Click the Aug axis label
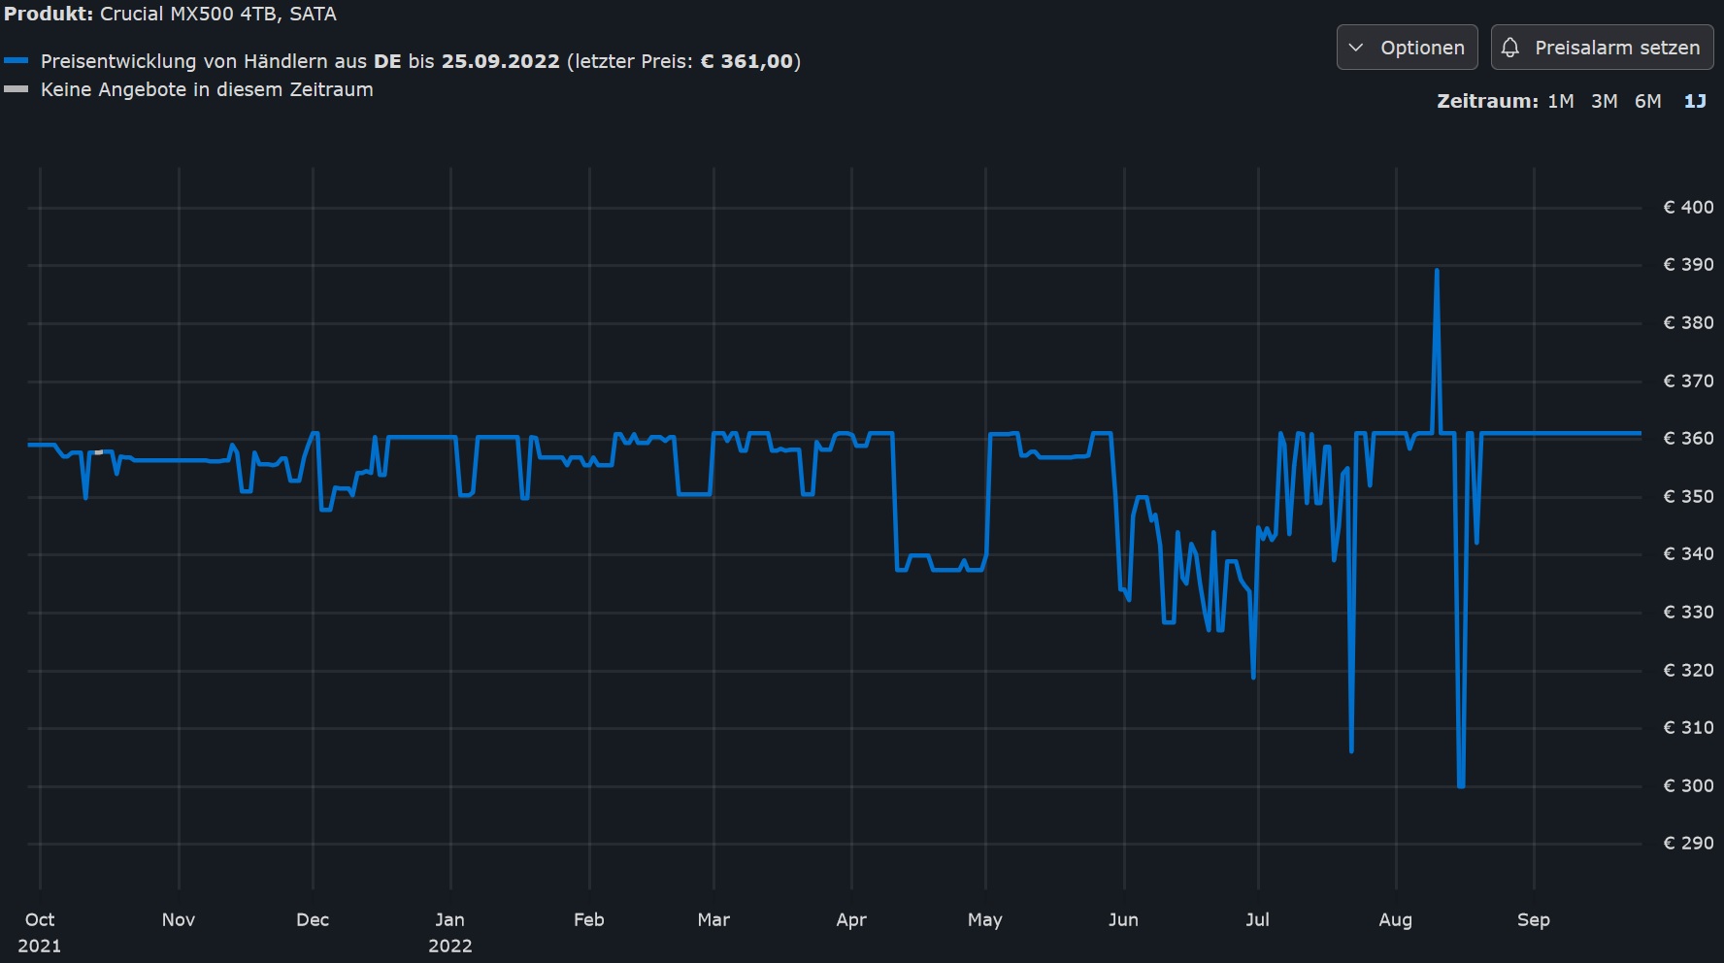Viewport: 1724px width, 963px height. pos(1396,919)
